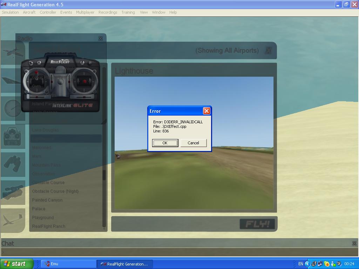Open the Simulation menu
The width and height of the screenshot is (359, 269).
click(x=10, y=12)
